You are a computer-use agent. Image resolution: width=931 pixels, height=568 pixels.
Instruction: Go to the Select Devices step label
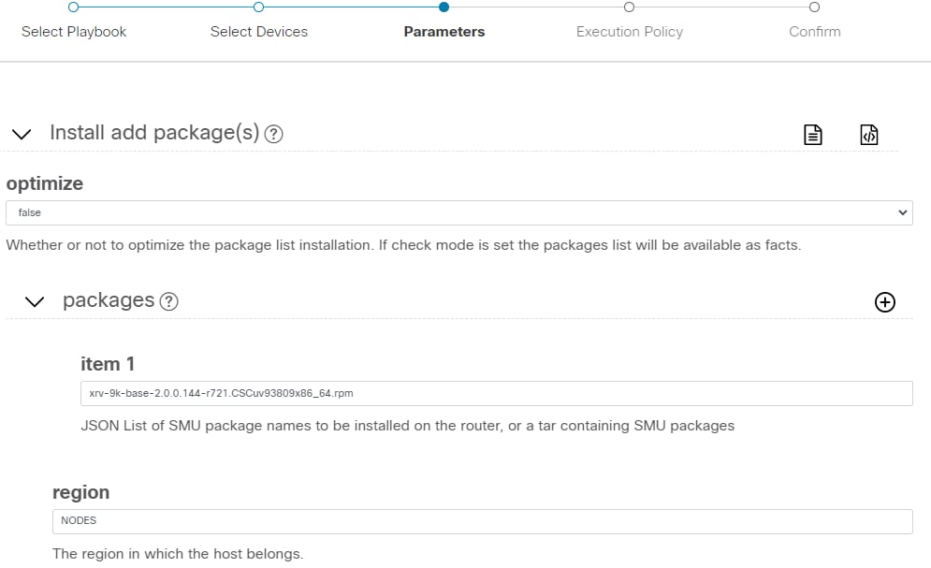[x=259, y=32]
